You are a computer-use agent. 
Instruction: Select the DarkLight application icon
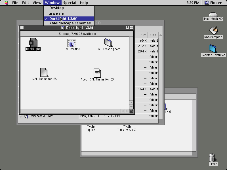click(33, 42)
